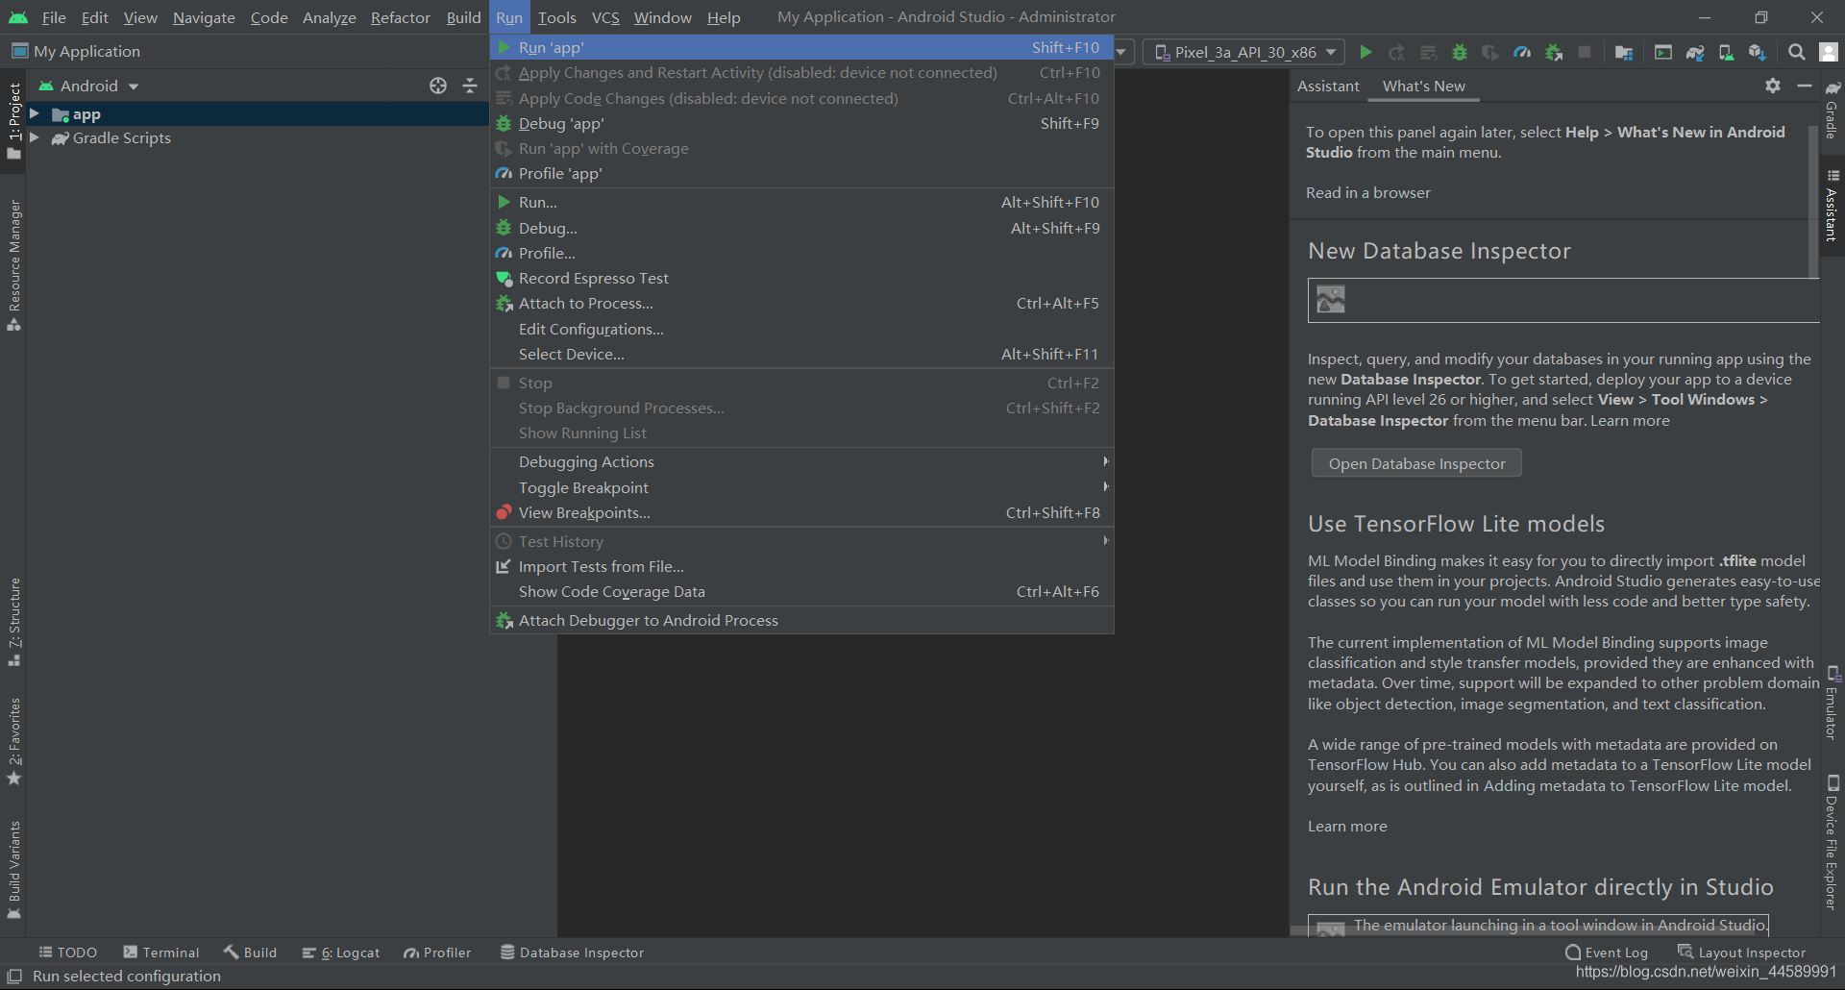Select Attach to Process... menu item
This screenshot has width=1845, height=990.
click(801, 303)
